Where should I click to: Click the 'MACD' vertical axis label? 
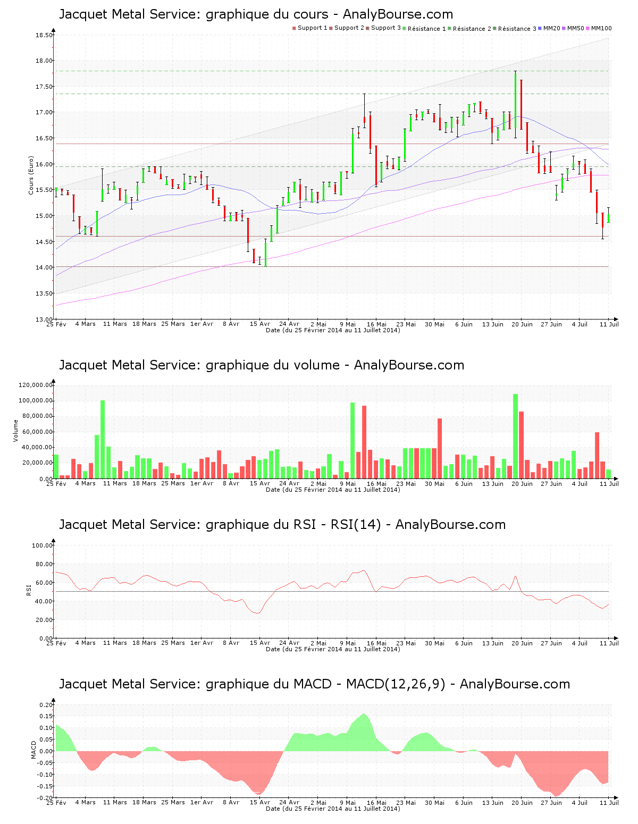coord(33,750)
